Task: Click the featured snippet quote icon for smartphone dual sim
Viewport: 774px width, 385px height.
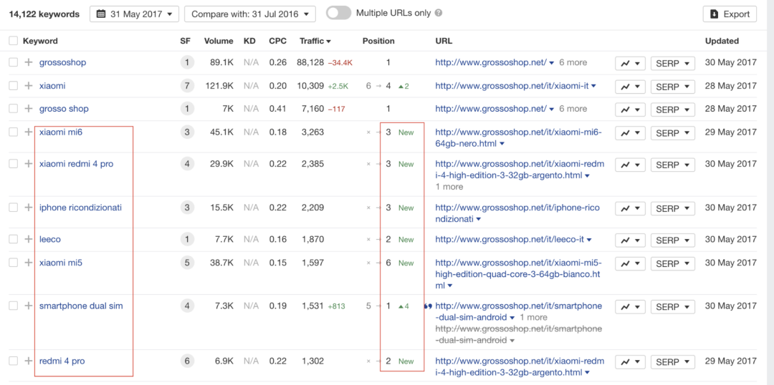Action: 427,306
